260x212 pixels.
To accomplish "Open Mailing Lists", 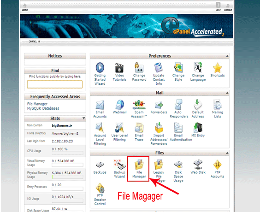I will pos(218,109).
